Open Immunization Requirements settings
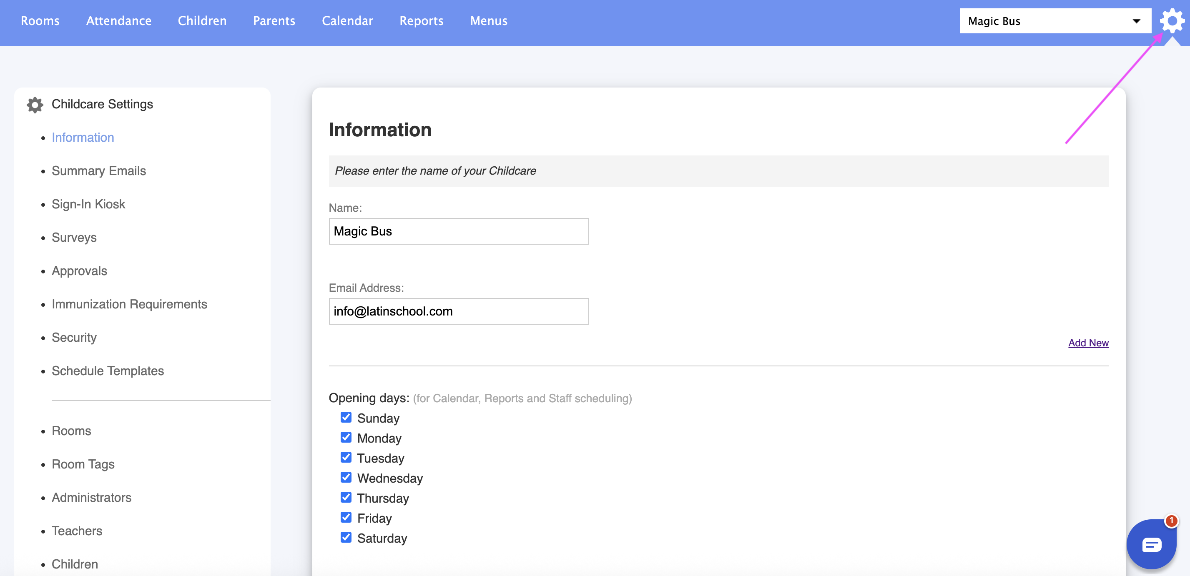Image resolution: width=1190 pixels, height=576 pixels. click(129, 304)
